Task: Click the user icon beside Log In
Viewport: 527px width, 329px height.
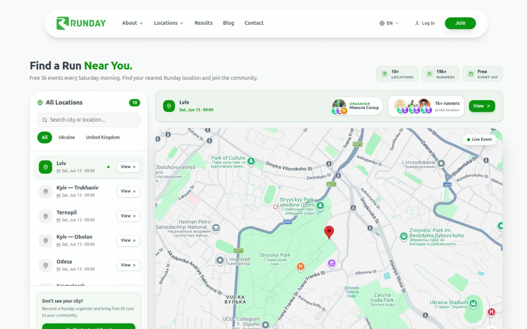Action: click(x=417, y=23)
